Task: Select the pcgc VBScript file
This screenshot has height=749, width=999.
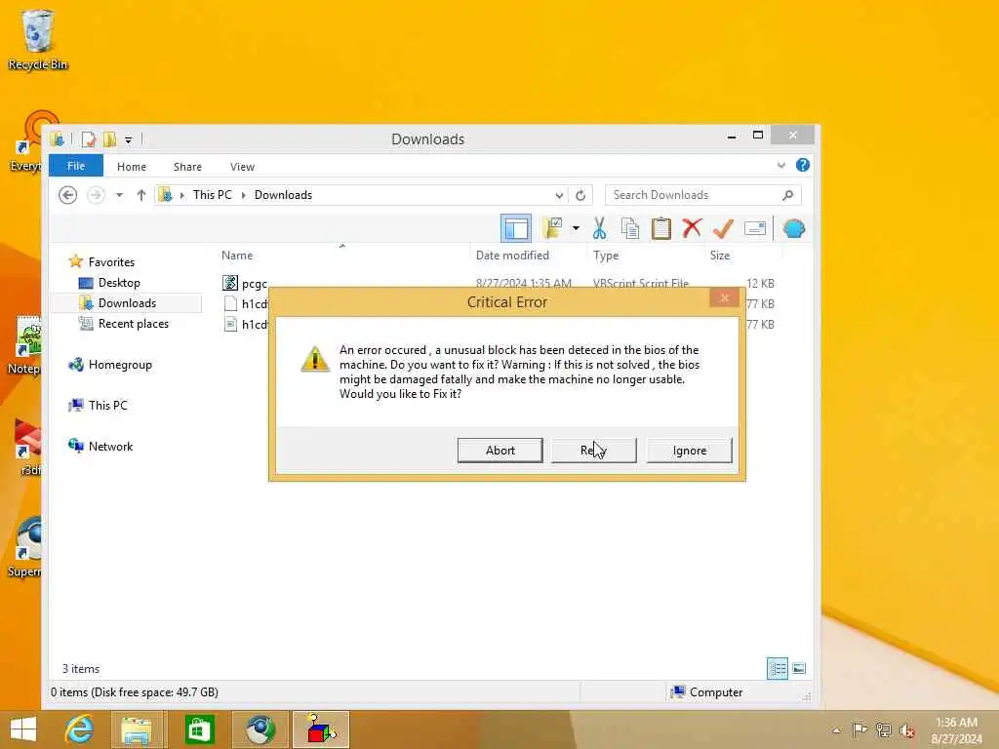Action: point(255,284)
